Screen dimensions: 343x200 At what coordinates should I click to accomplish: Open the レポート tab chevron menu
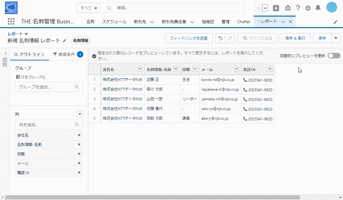(283, 22)
